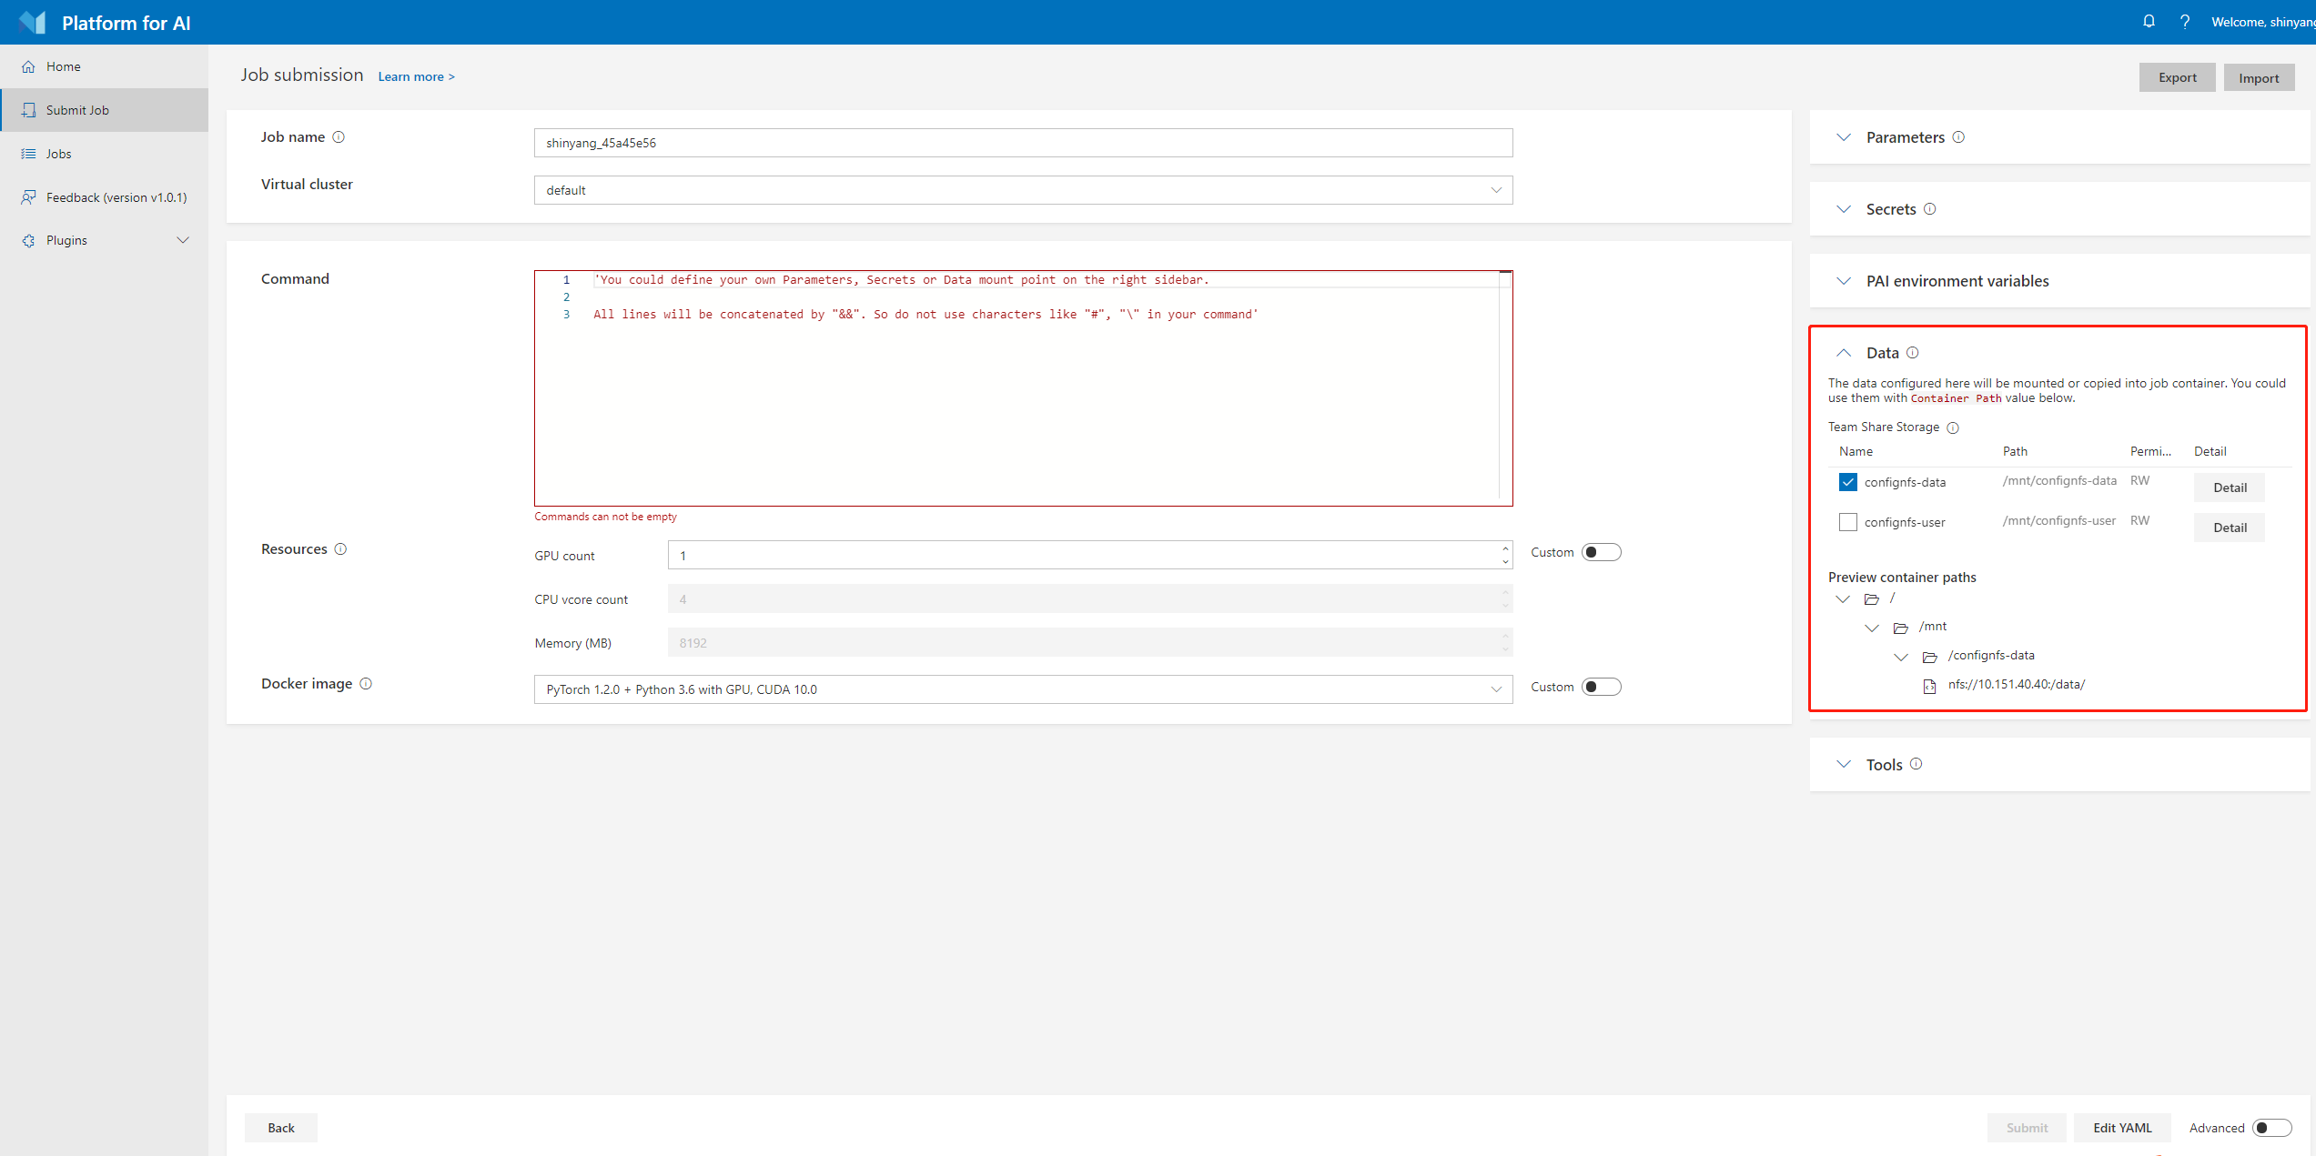This screenshot has height=1156, width=2316.
Task: Click the Export button
Action: [x=2176, y=77]
